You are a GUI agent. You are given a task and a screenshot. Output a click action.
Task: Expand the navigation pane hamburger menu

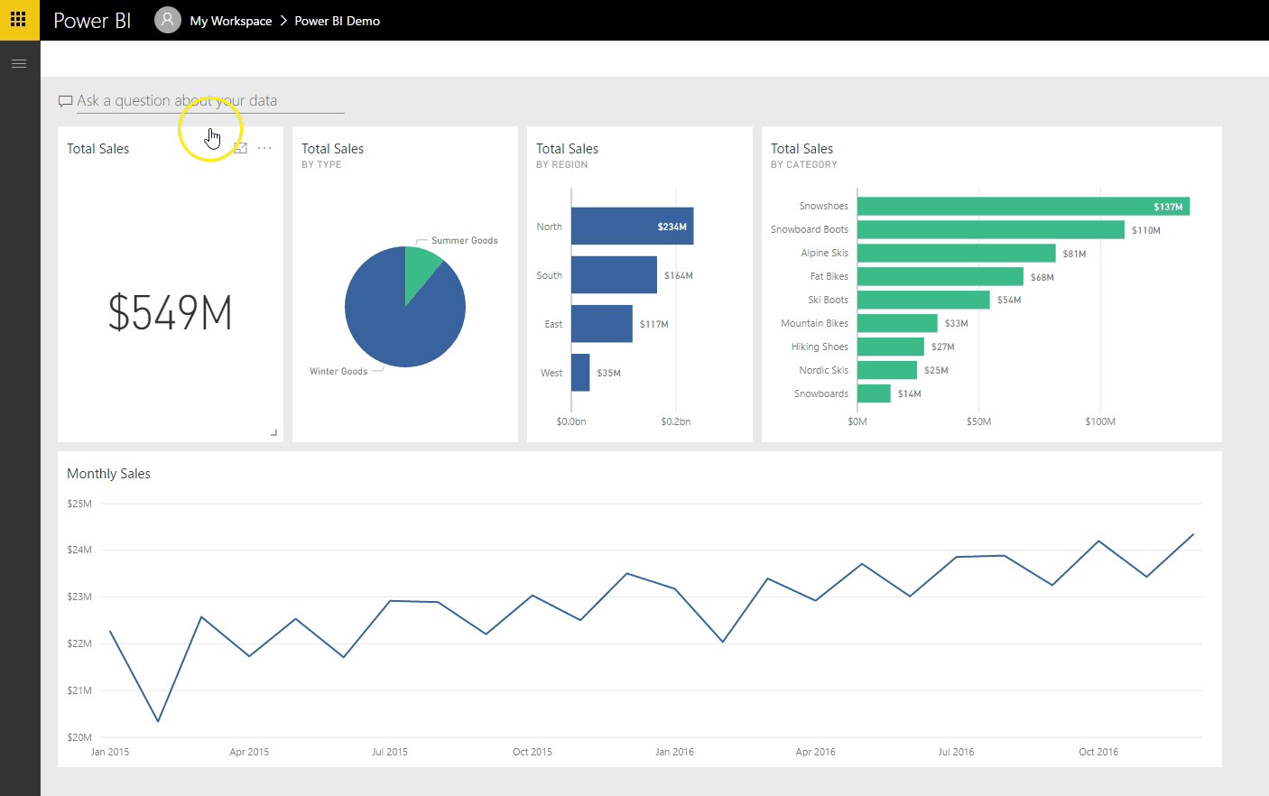pyautogui.click(x=19, y=63)
